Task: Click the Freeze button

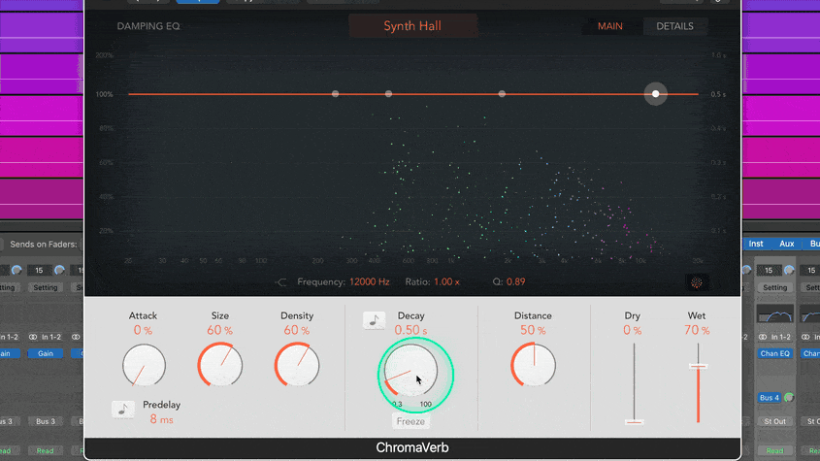Action: coord(411,421)
